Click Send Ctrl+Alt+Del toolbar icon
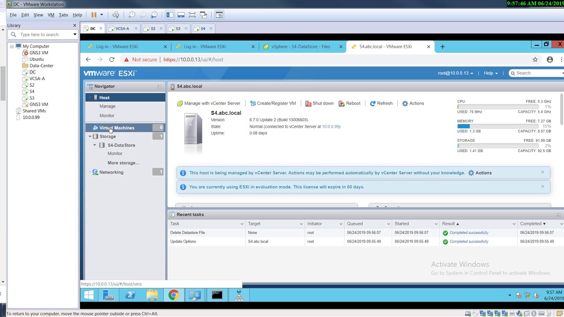The image size is (564, 317). (x=116, y=15)
